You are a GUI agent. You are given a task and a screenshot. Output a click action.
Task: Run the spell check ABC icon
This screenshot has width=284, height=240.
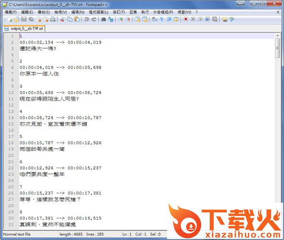click(x=231, y=19)
